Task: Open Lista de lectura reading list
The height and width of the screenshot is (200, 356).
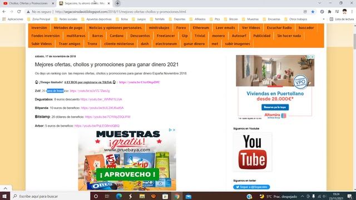Action: point(342,19)
